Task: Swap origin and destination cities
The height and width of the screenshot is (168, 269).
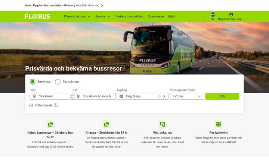Action: (72, 96)
